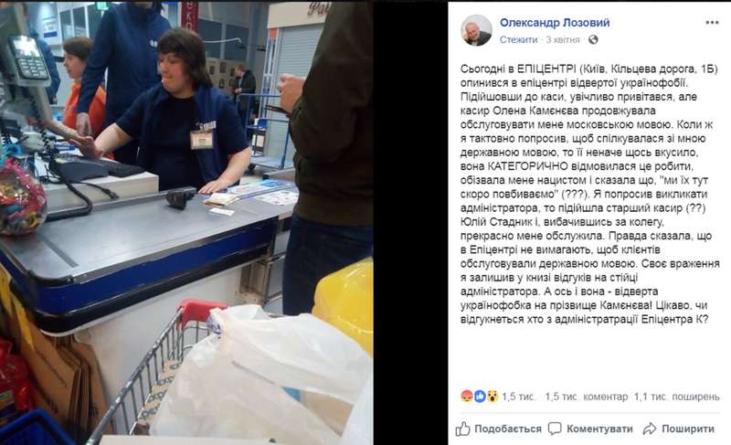The width and height of the screenshot is (731, 445).
Task: View the 1,1 тис. поширень shares list
Action: [x=676, y=397]
